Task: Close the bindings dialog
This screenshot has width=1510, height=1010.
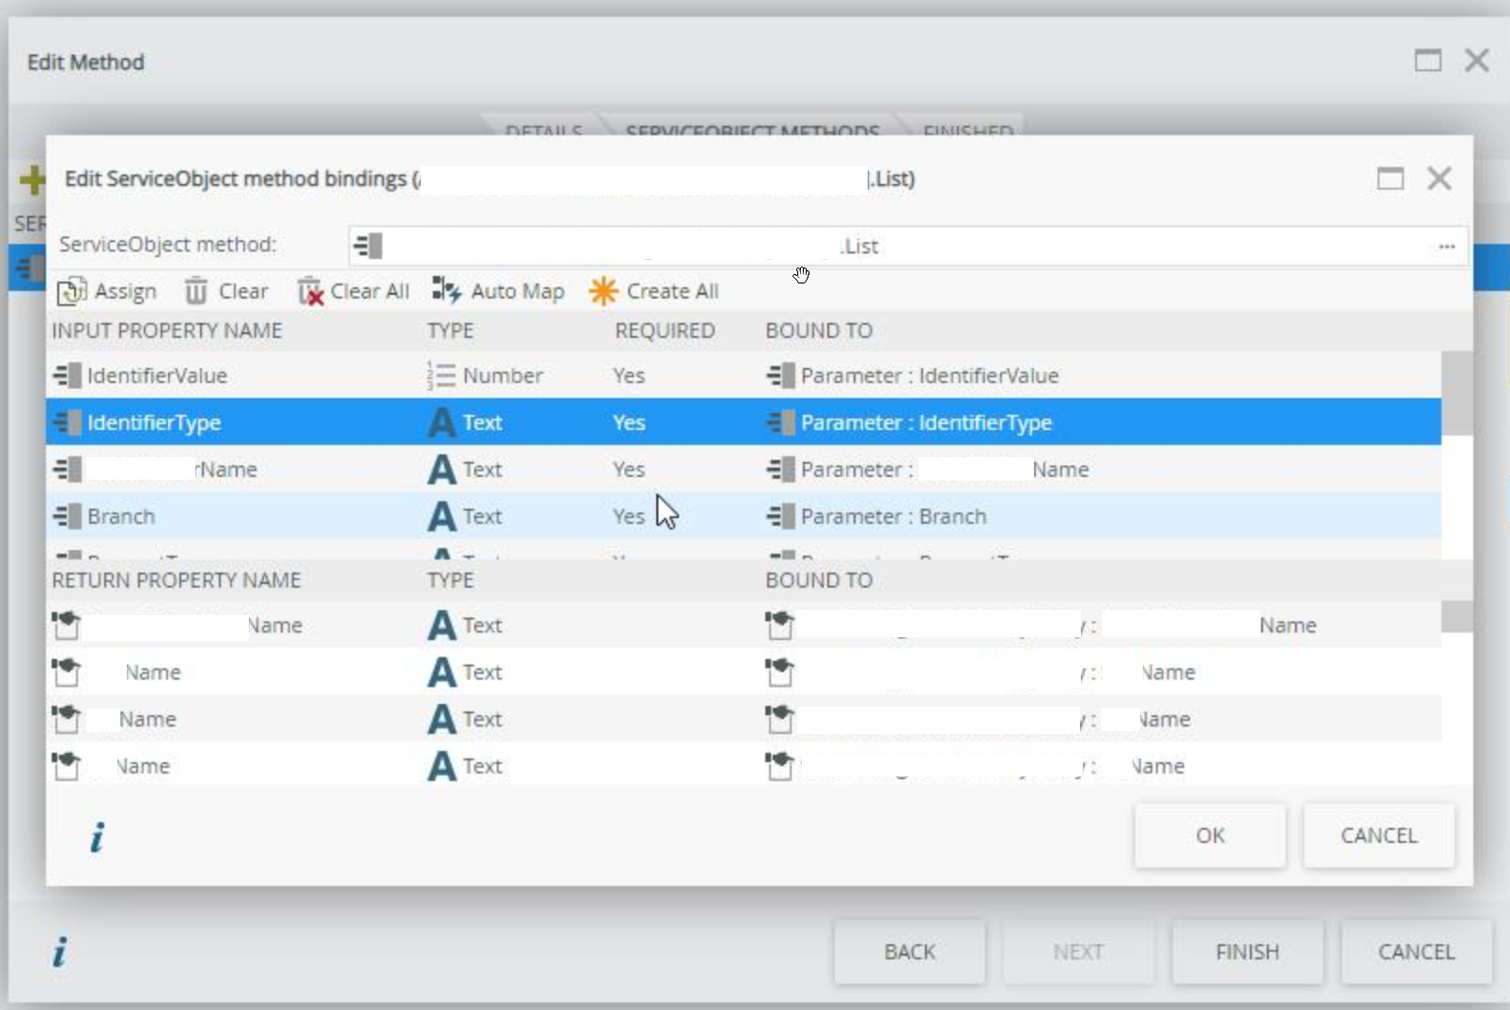Action: (x=1440, y=178)
